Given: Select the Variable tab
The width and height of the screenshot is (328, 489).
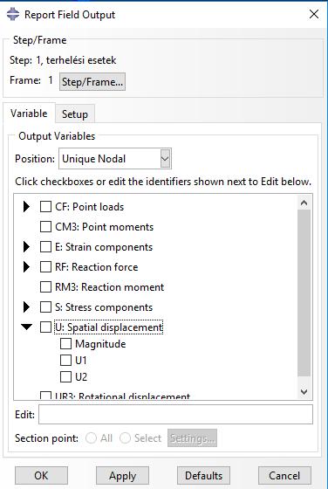Looking at the screenshot, I should pos(29,114).
